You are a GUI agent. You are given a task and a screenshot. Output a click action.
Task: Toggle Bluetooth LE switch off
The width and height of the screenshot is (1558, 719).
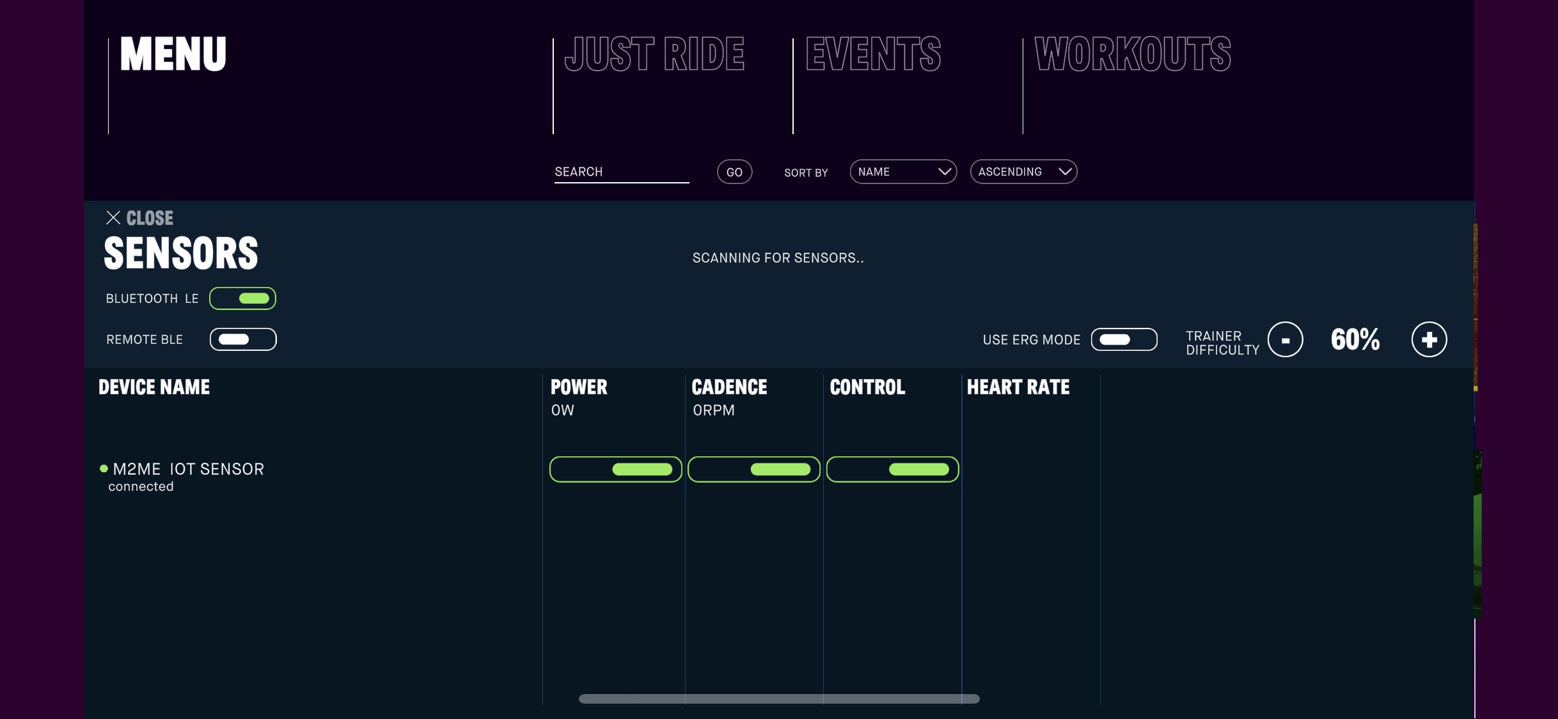tap(242, 298)
